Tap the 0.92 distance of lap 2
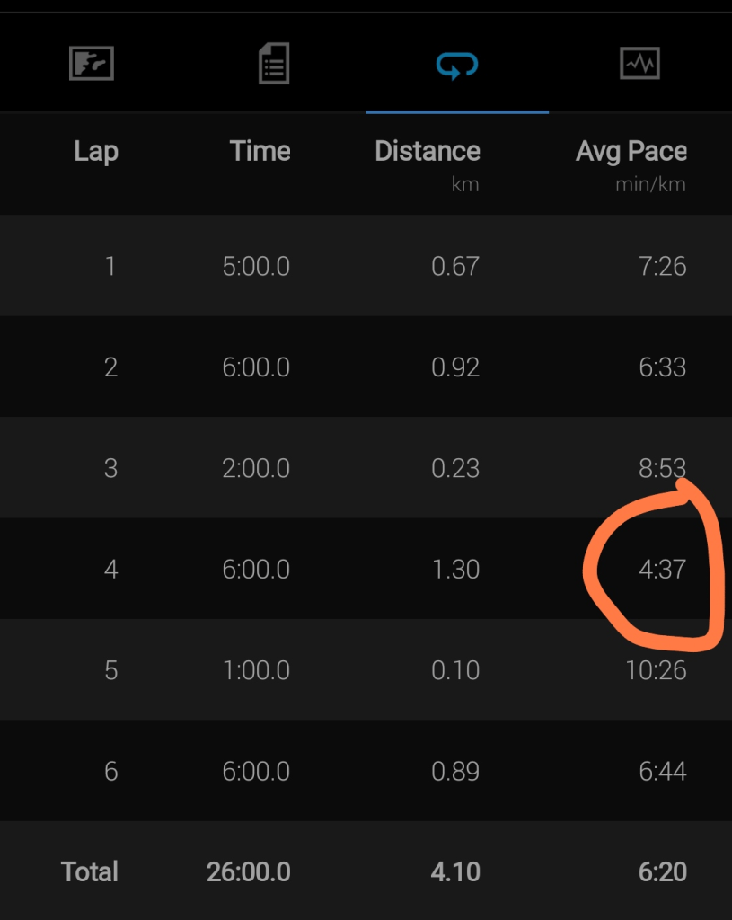Viewport: 732px width, 920px height. point(455,367)
